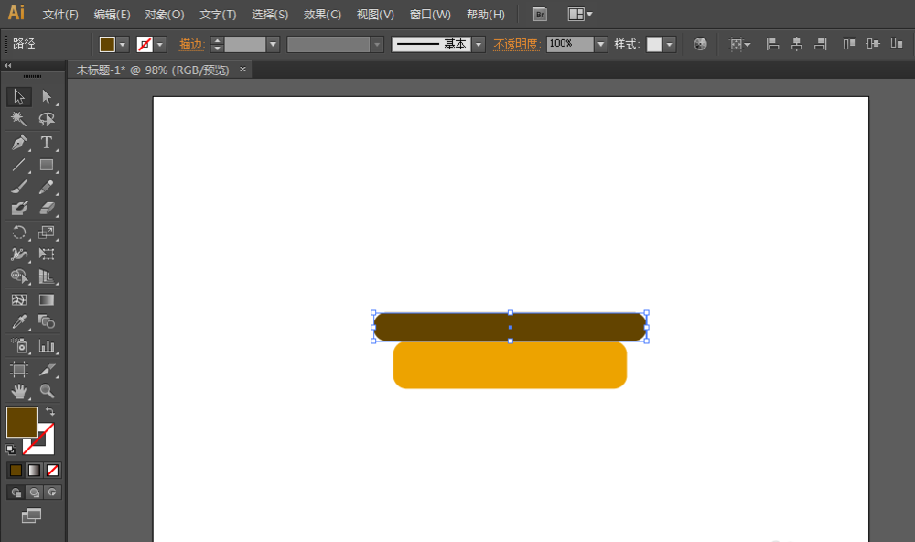This screenshot has height=542, width=915.
Task: Select the Gradient tool
Action: point(46,299)
